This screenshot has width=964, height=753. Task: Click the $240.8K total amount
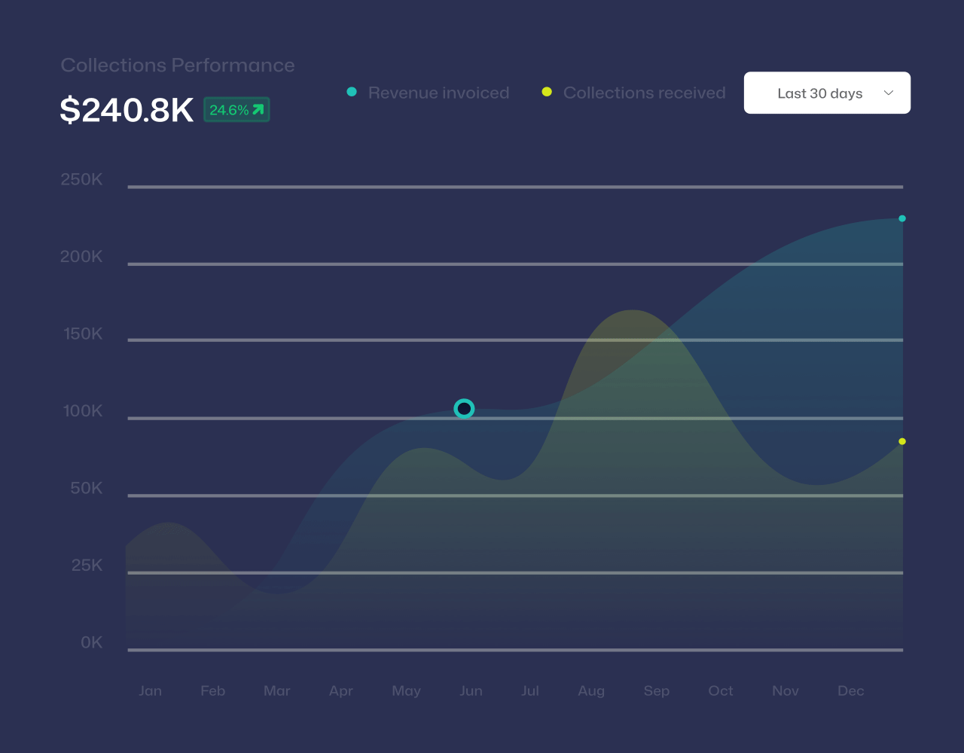127,110
